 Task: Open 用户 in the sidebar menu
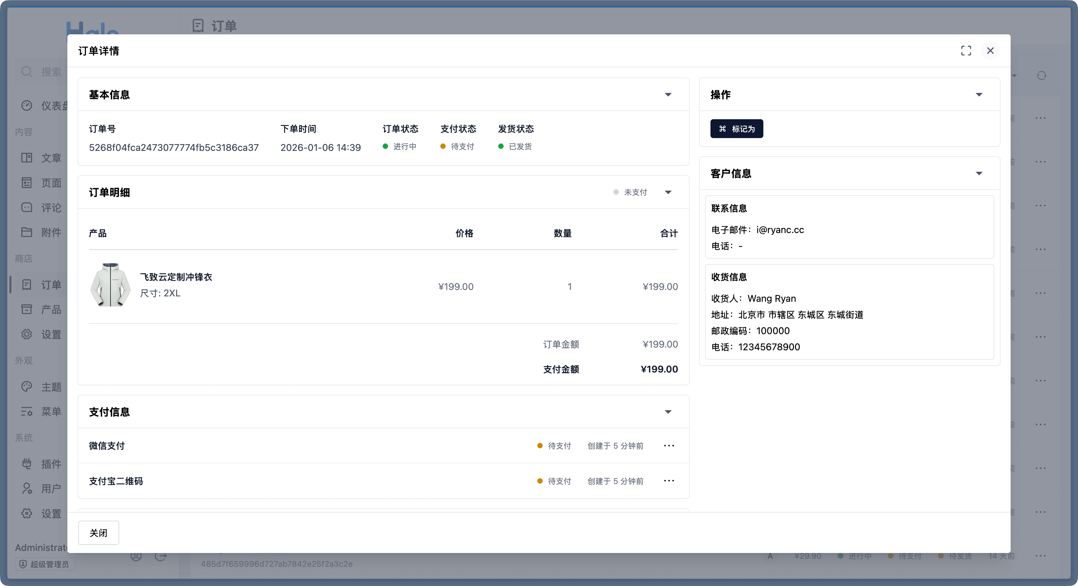[x=51, y=489]
